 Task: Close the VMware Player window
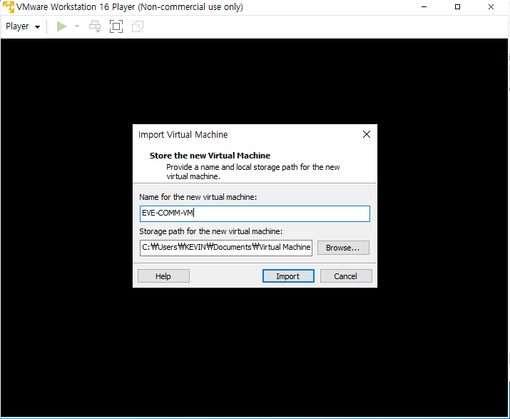[x=491, y=7]
